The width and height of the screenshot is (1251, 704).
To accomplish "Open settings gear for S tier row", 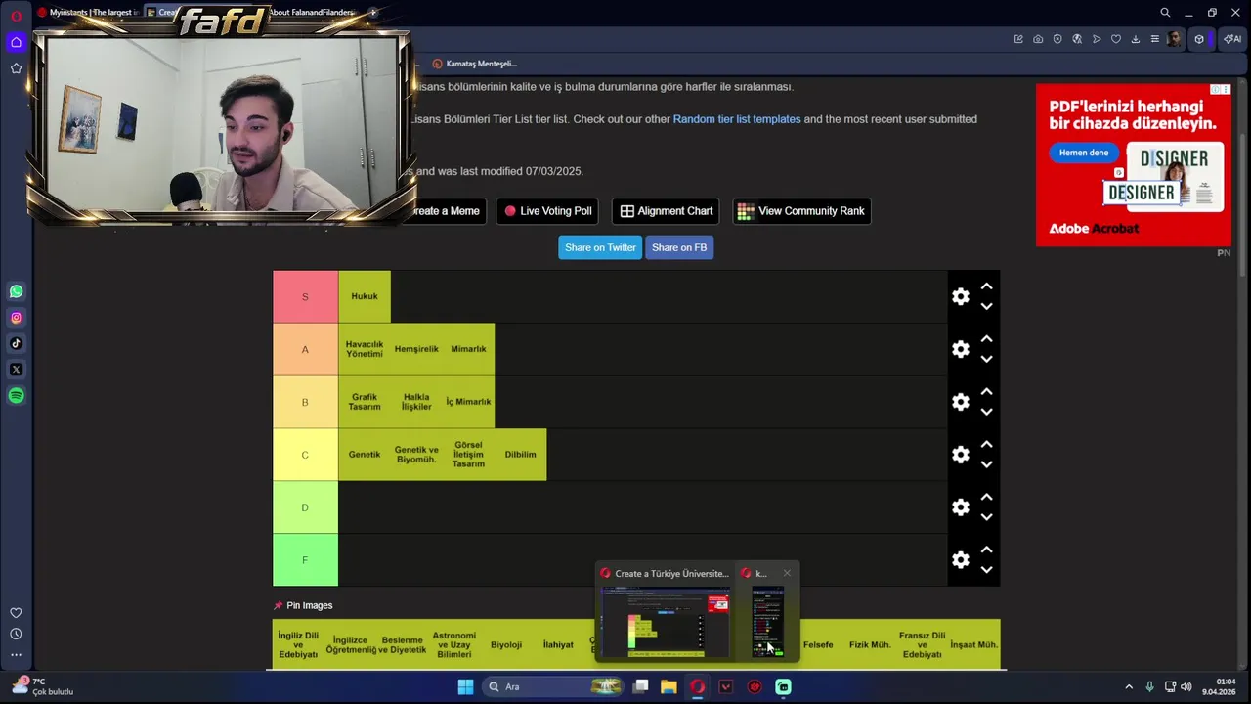I will point(961,296).
